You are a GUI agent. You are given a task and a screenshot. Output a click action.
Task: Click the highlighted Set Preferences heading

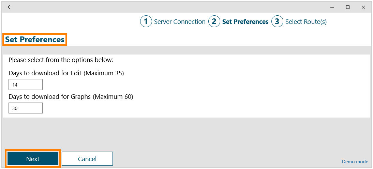click(35, 40)
